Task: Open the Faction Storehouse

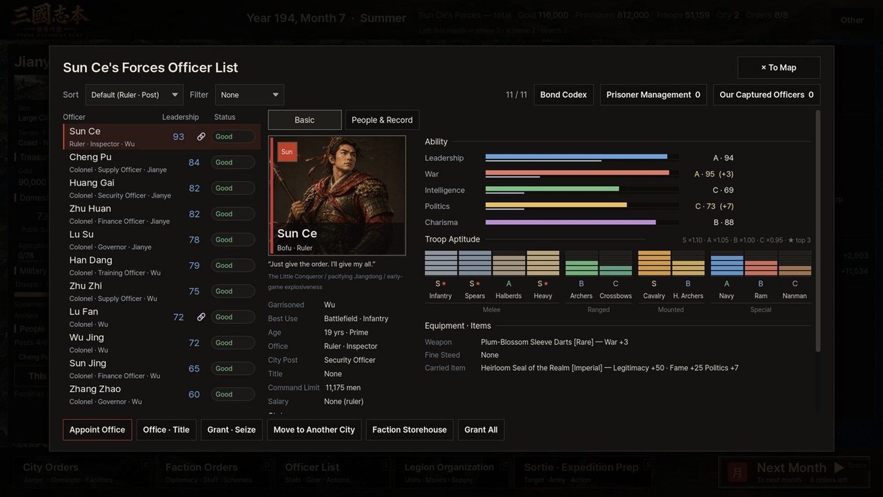Action: [409, 429]
